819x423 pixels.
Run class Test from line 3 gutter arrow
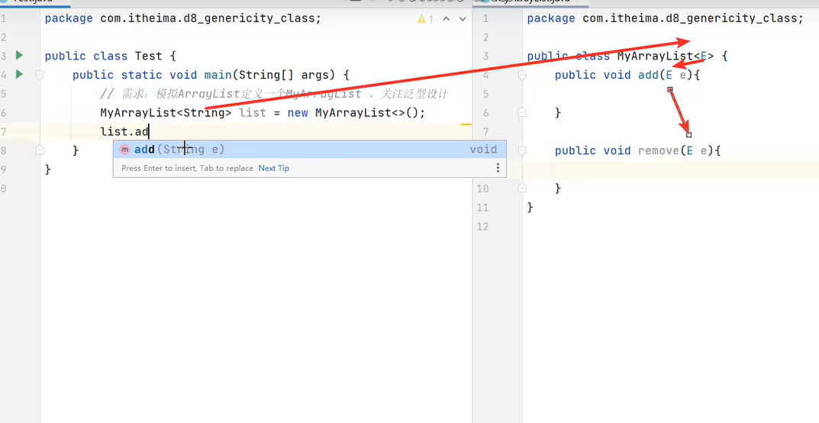coord(19,55)
